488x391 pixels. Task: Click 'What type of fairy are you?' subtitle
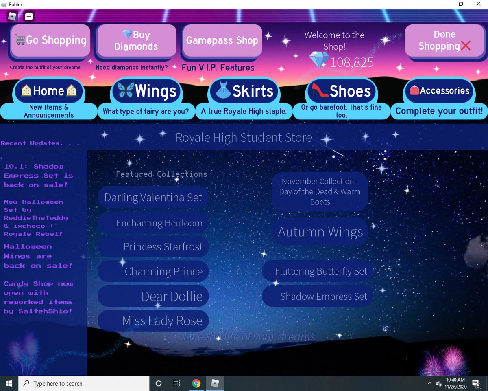coord(146,111)
